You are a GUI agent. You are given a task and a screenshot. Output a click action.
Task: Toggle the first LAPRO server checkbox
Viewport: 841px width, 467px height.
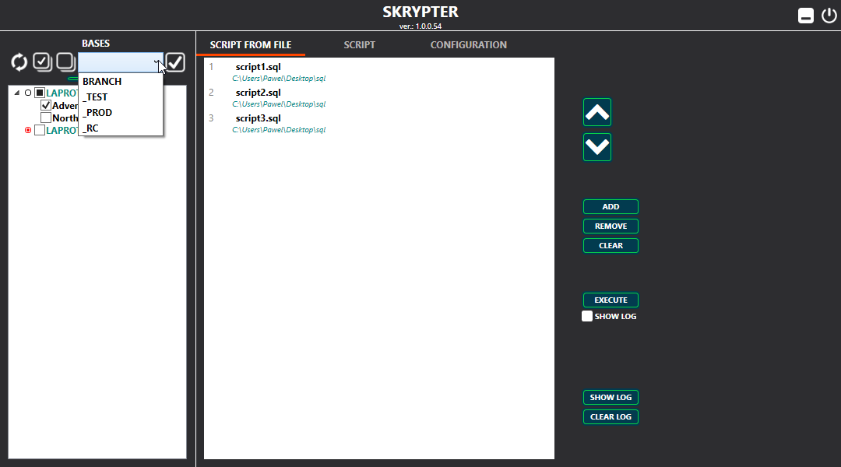40,93
